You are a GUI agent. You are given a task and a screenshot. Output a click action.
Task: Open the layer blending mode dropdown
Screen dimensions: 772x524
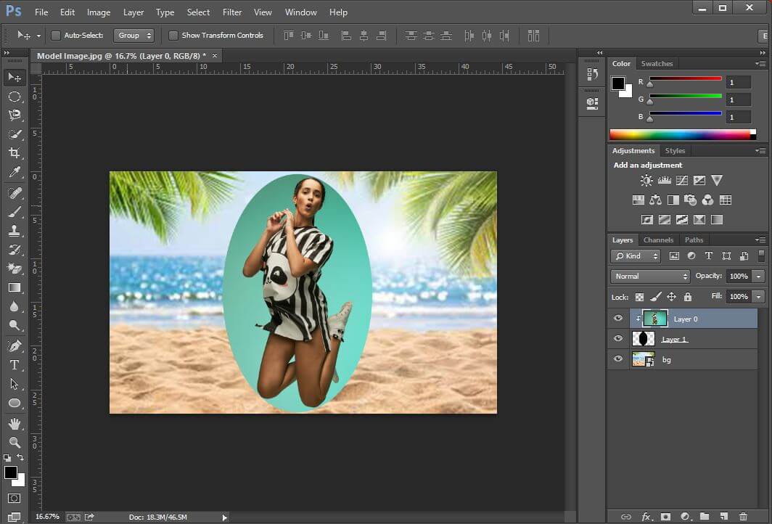point(649,276)
